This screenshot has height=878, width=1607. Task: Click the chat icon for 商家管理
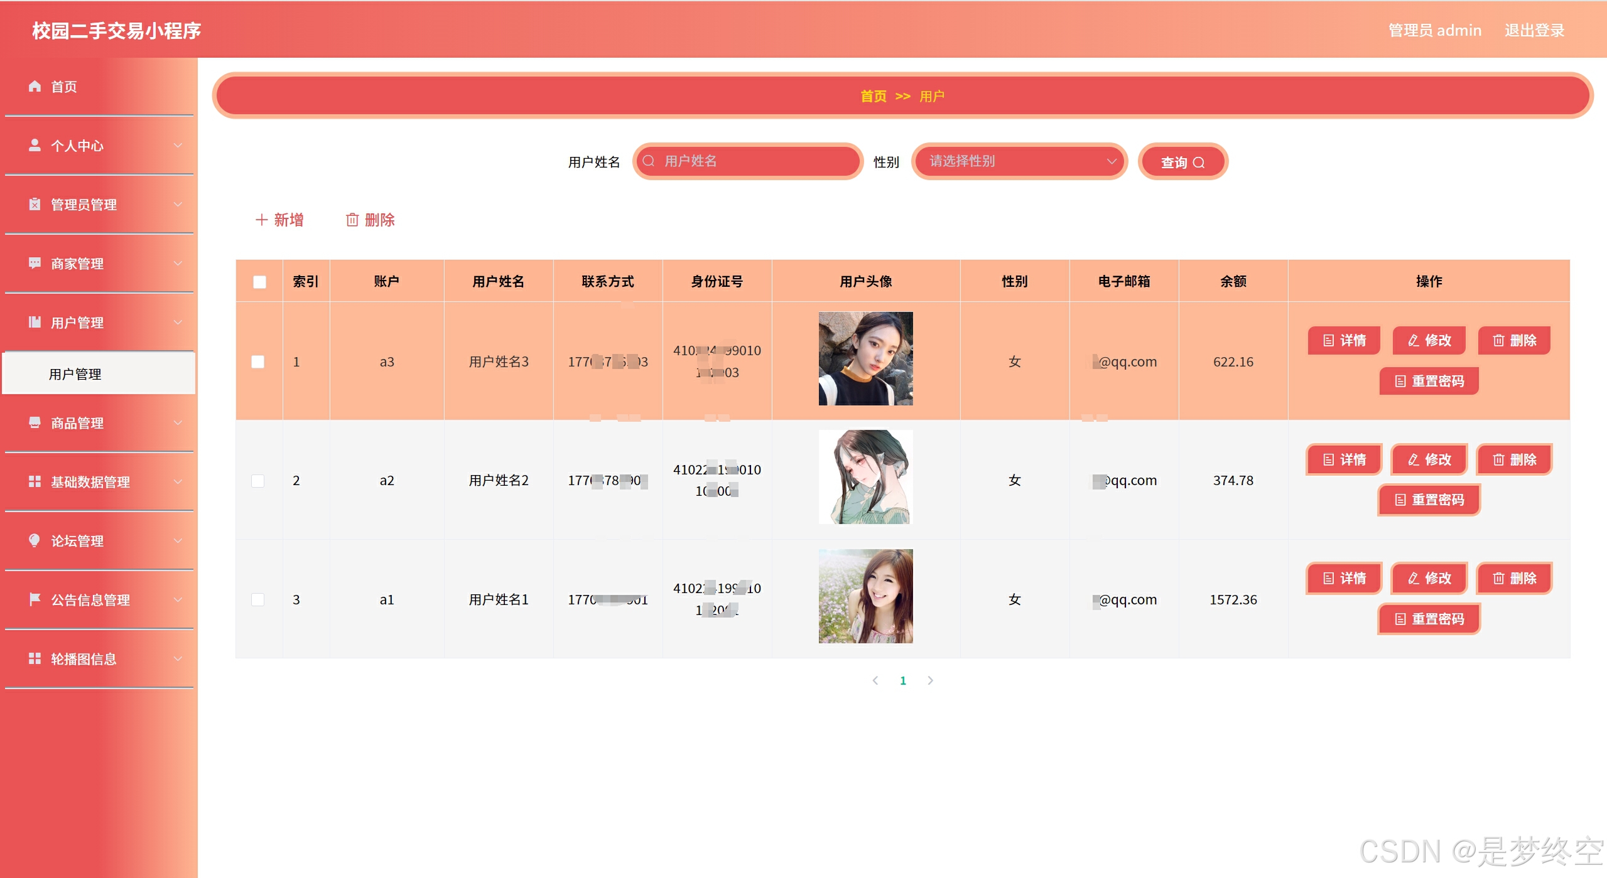35,263
